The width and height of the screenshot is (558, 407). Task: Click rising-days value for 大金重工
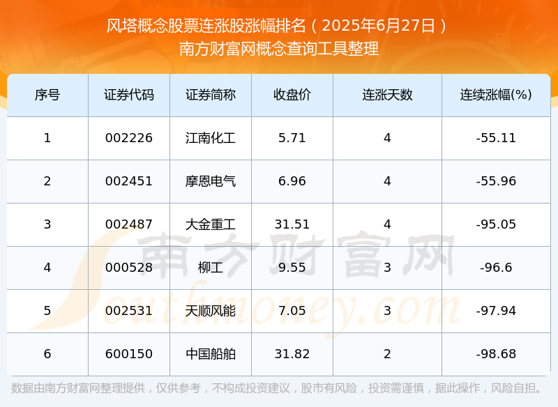(x=387, y=224)
